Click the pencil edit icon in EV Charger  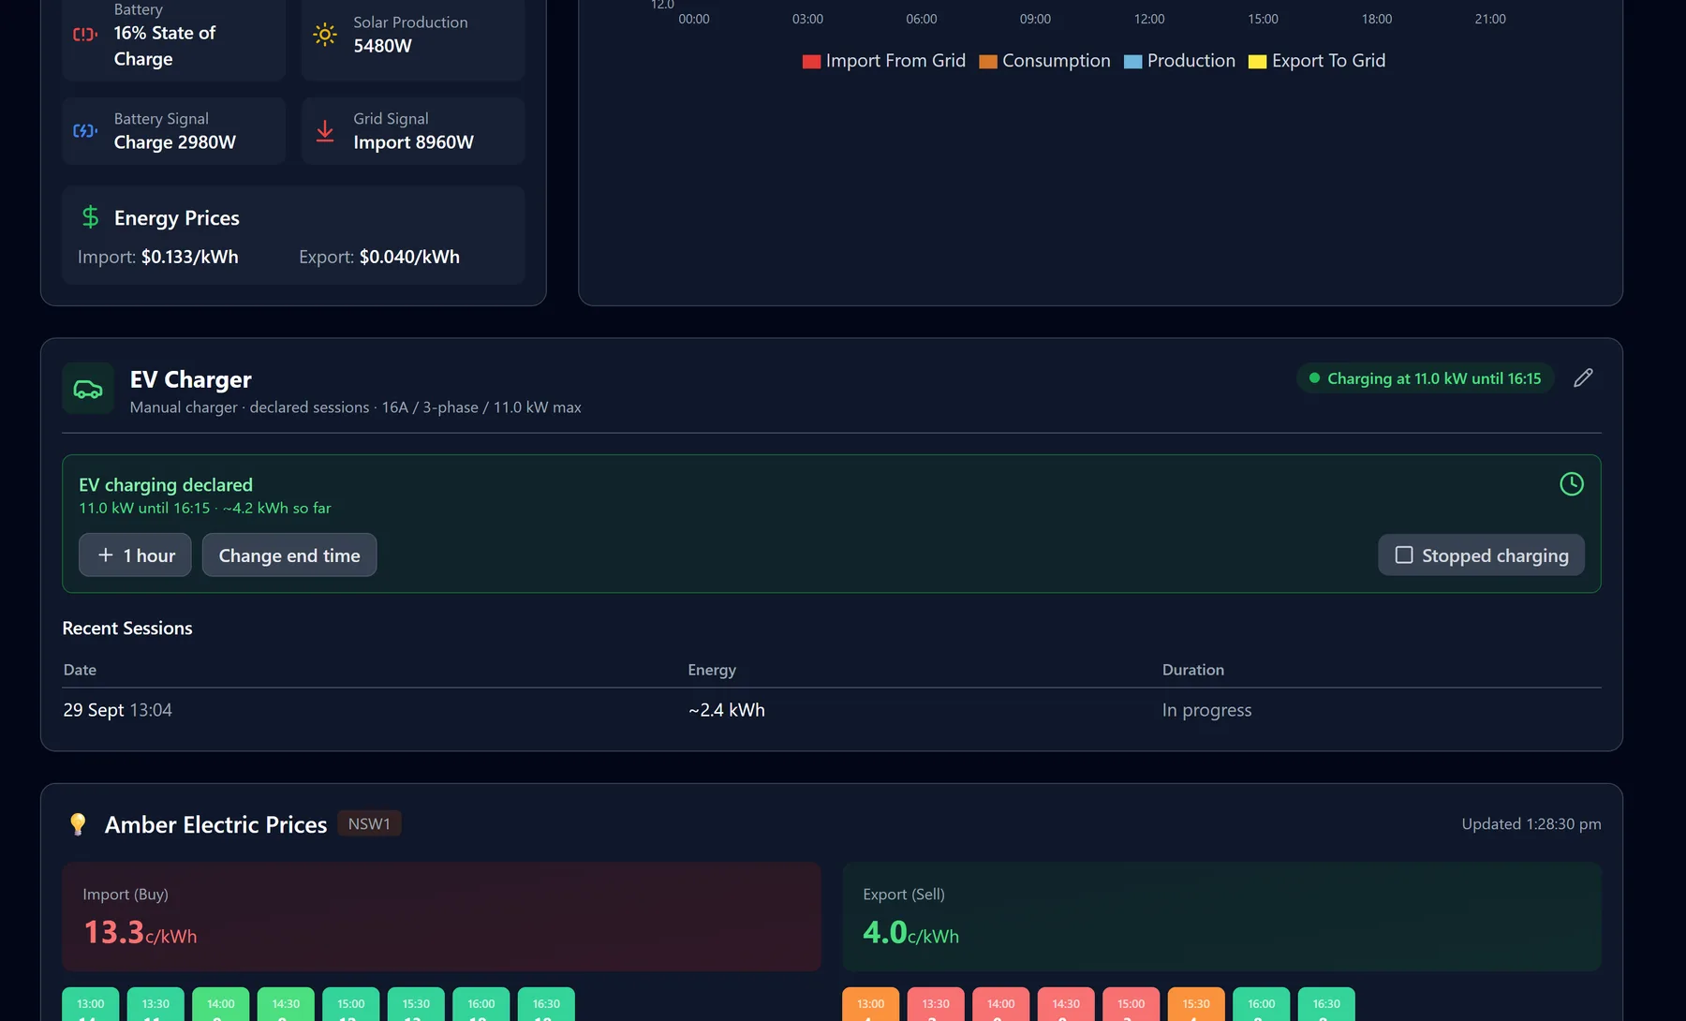click(1583, 377)
